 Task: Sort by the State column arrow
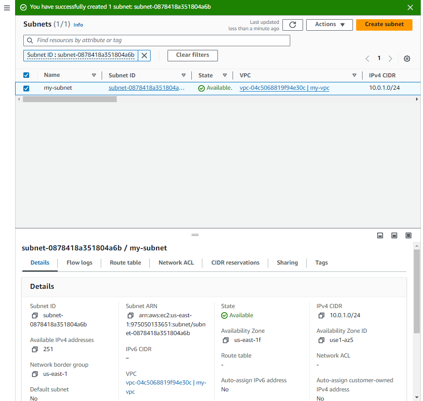(x=225, y=75)
